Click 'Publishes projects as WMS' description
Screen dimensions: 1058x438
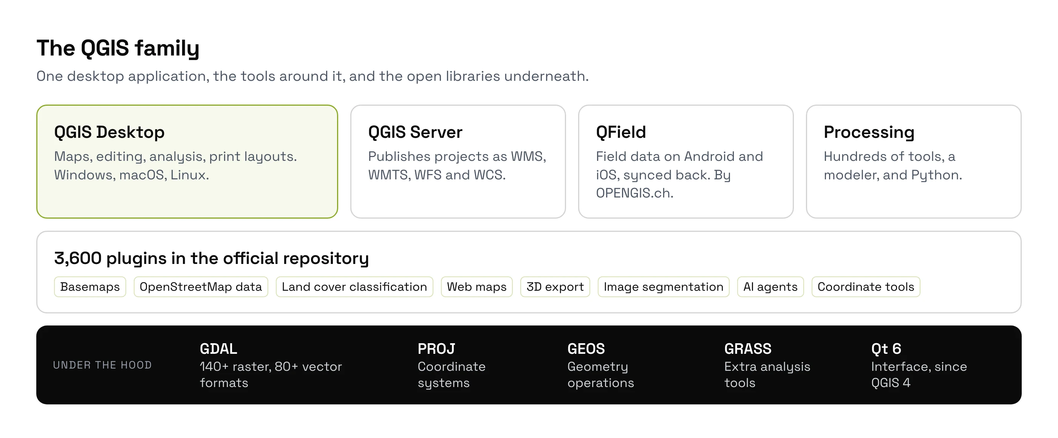[457, 165]
